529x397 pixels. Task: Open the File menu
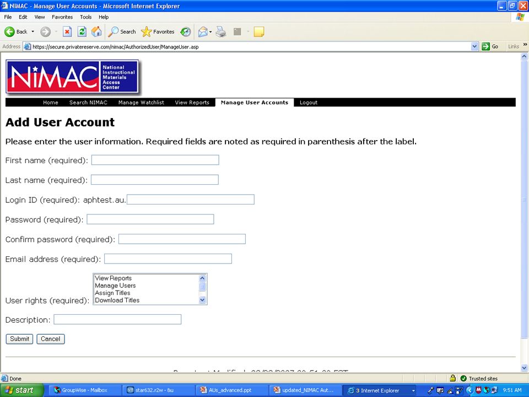point(8,17)
